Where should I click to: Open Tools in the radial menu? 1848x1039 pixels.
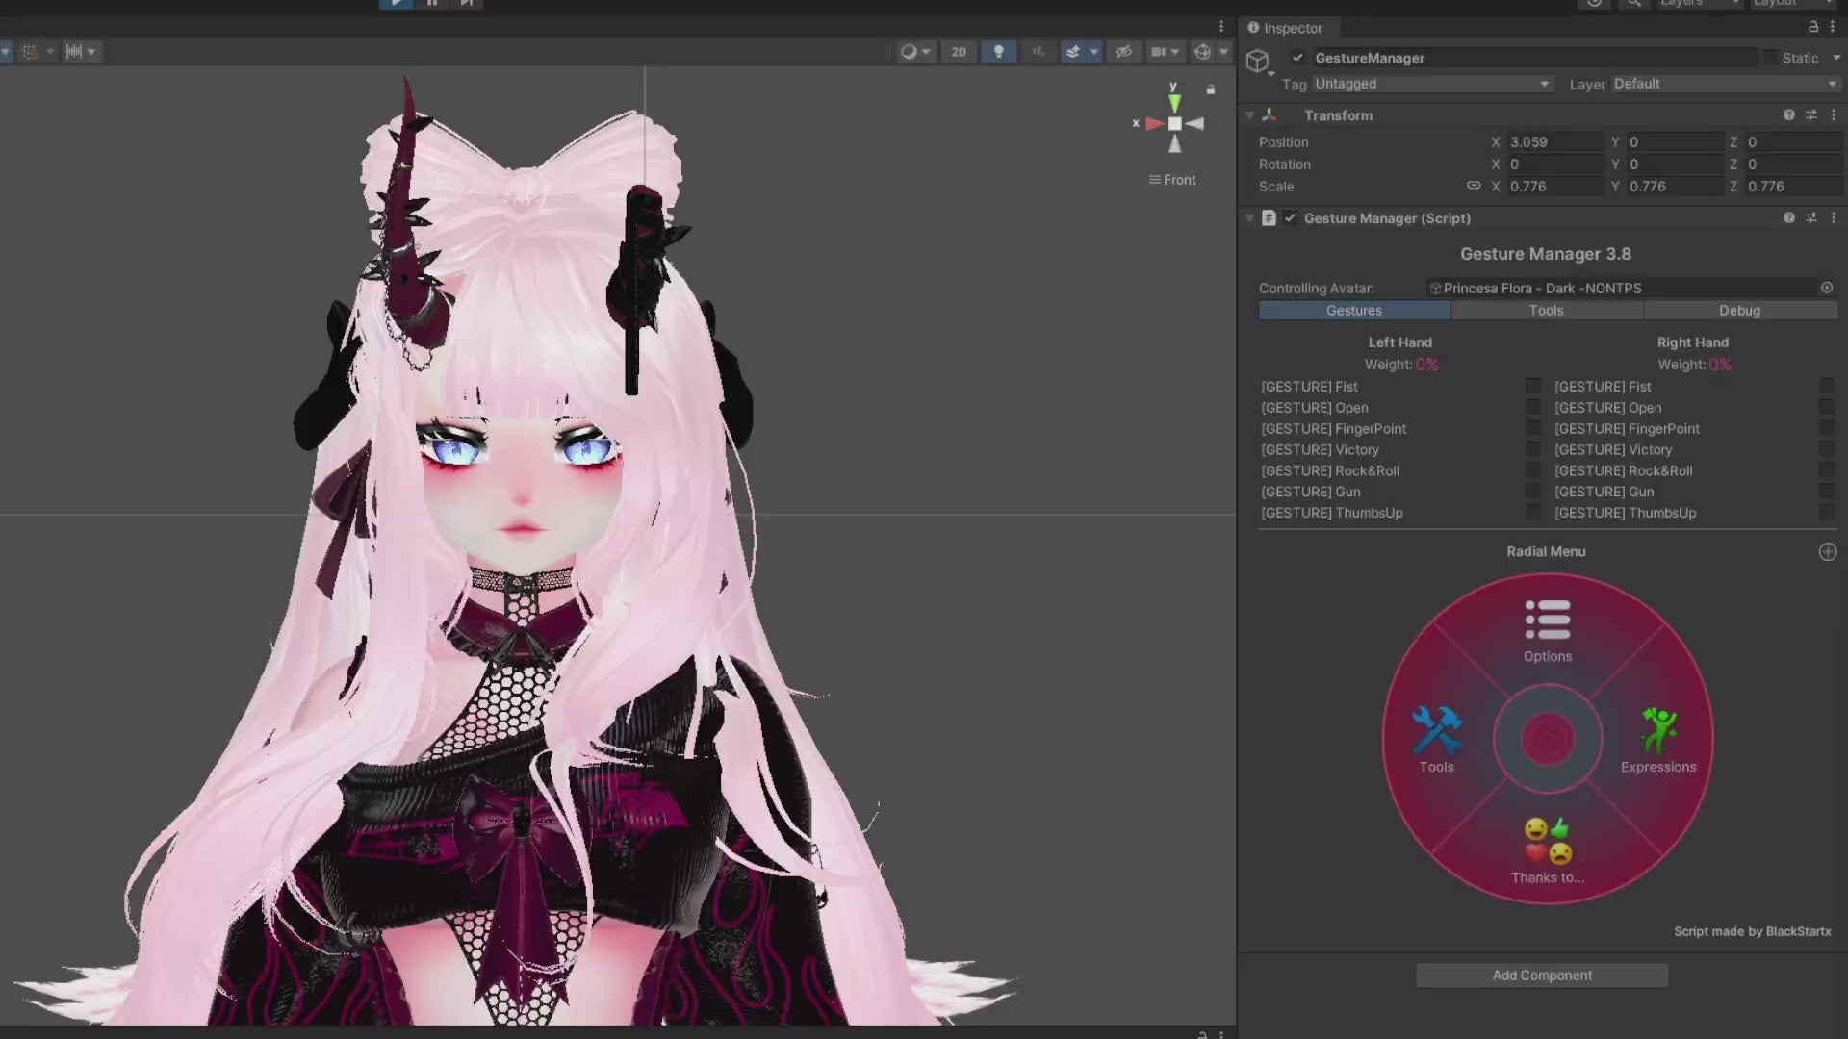coord(1436,739)
